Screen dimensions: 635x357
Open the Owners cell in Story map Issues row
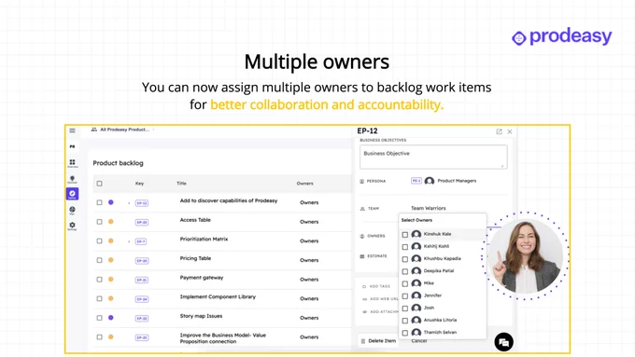309,318
